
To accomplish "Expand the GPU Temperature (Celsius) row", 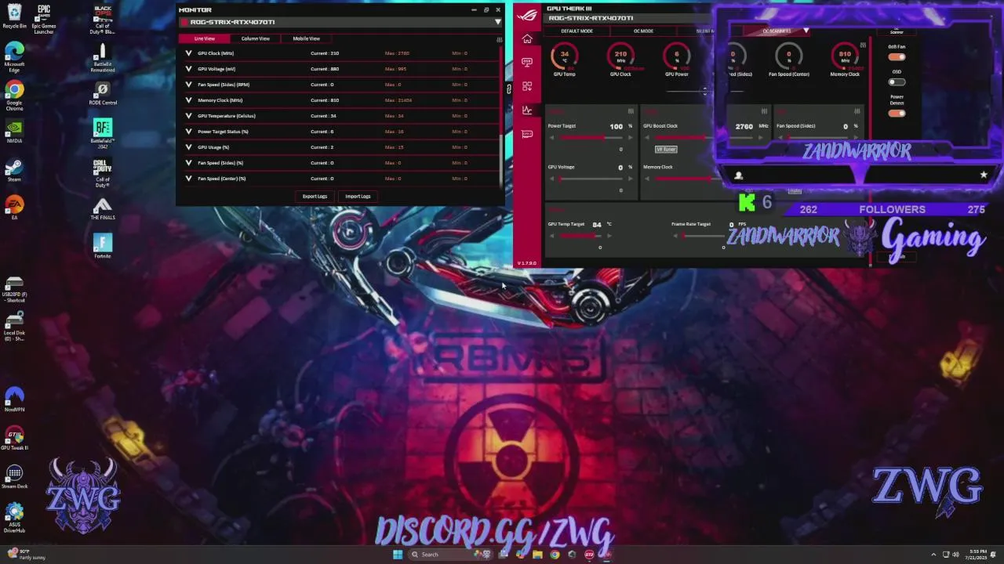I will coord(188,116).
